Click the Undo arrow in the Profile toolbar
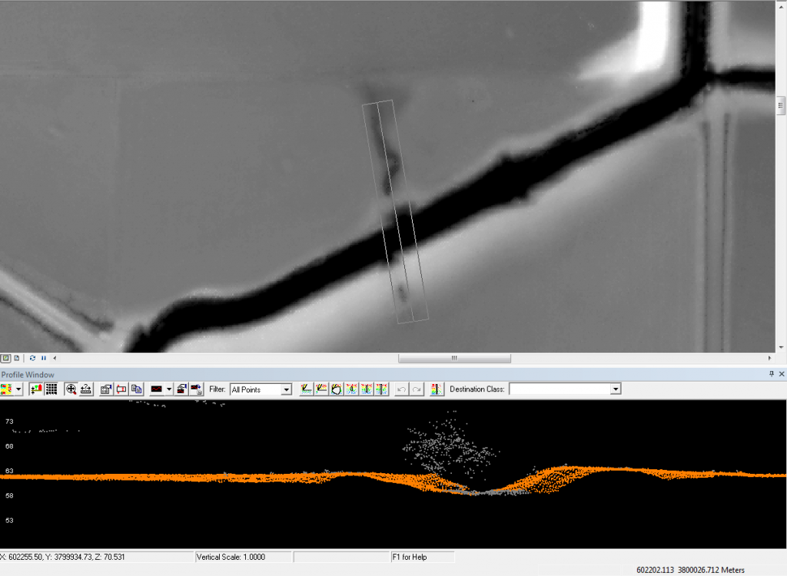 402,389
